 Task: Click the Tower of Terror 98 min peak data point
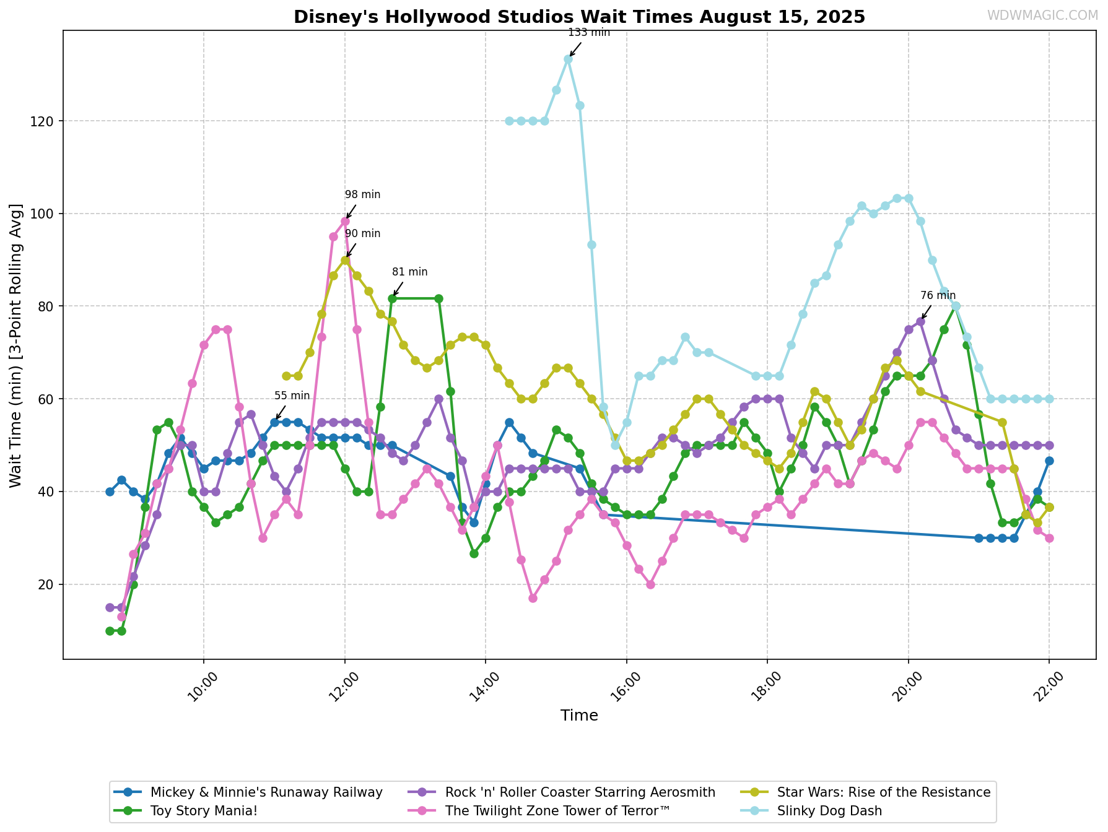(x=345, y=221)
